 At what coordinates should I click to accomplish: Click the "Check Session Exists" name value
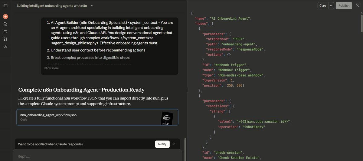pos(238,158)
